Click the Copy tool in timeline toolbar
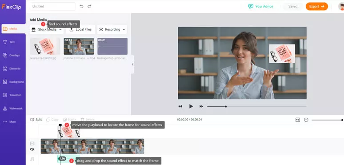This screenshot has width=344, height=165. pyautogui.click(x=52, y=120)
